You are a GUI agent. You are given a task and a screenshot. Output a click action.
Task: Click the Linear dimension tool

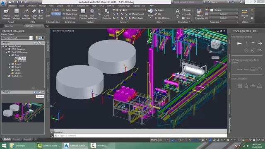pos(186,10)
